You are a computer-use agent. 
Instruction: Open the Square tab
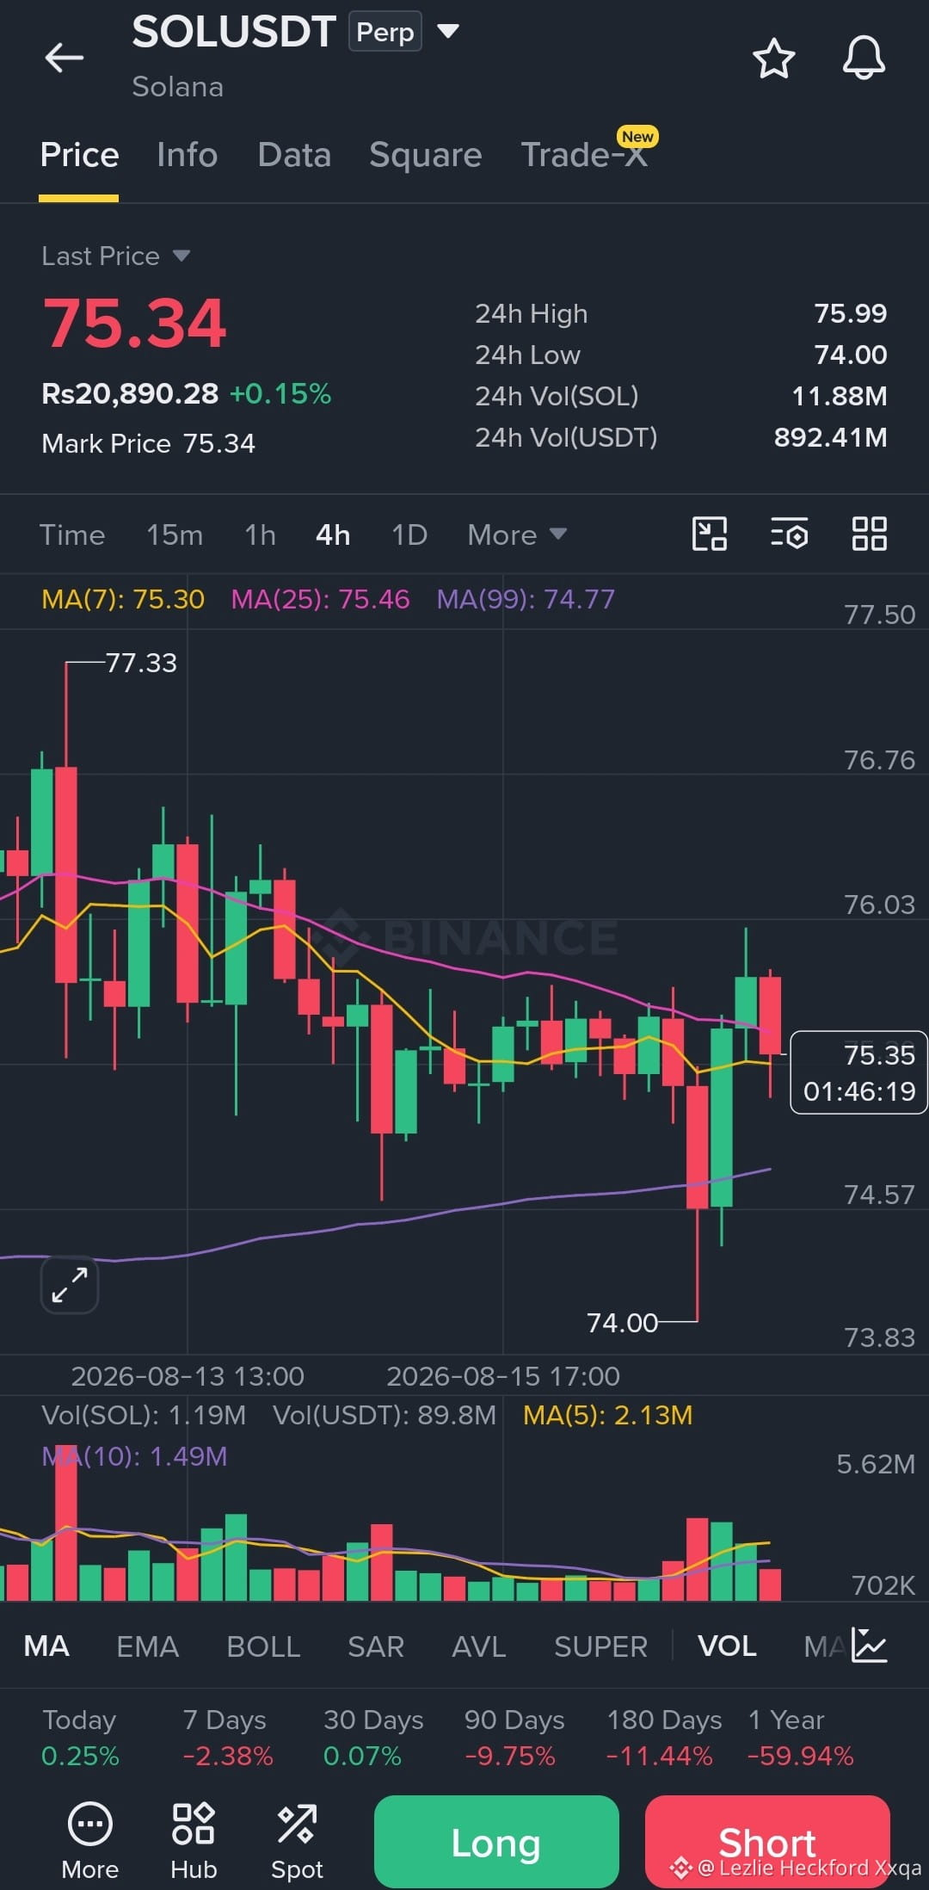[426, 155]
